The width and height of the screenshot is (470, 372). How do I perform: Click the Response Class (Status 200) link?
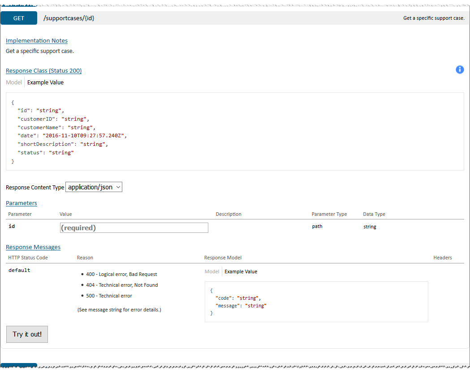(x=43, y=70)
